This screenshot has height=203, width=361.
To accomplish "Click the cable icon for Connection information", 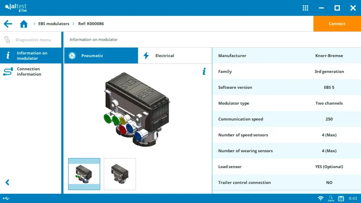I will click(8, 72).
